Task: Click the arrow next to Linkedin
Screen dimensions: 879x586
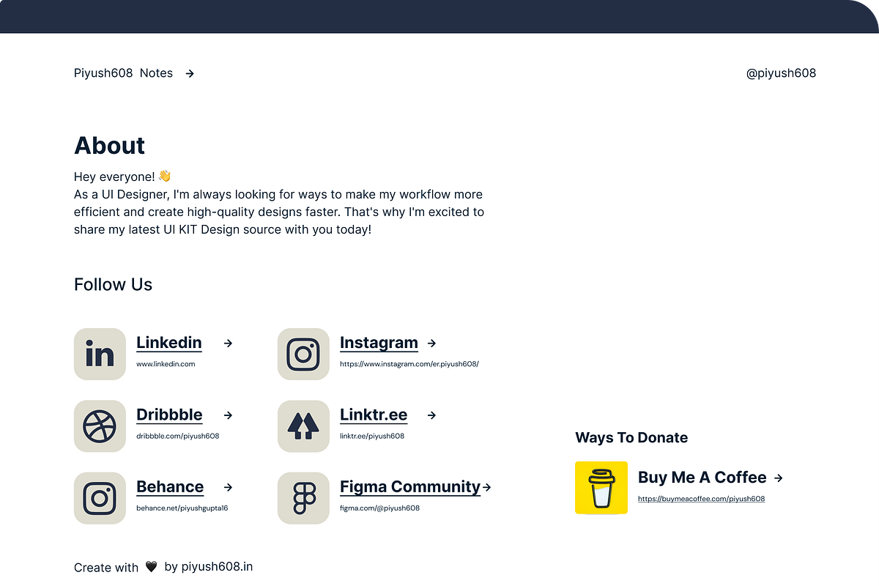Action: coord(228,343)
